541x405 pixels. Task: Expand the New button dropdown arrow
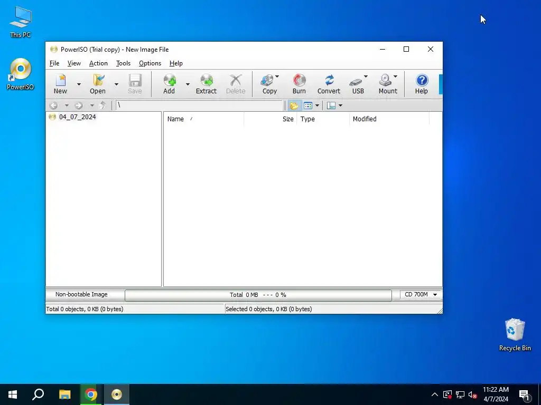[x=79, y=84]
